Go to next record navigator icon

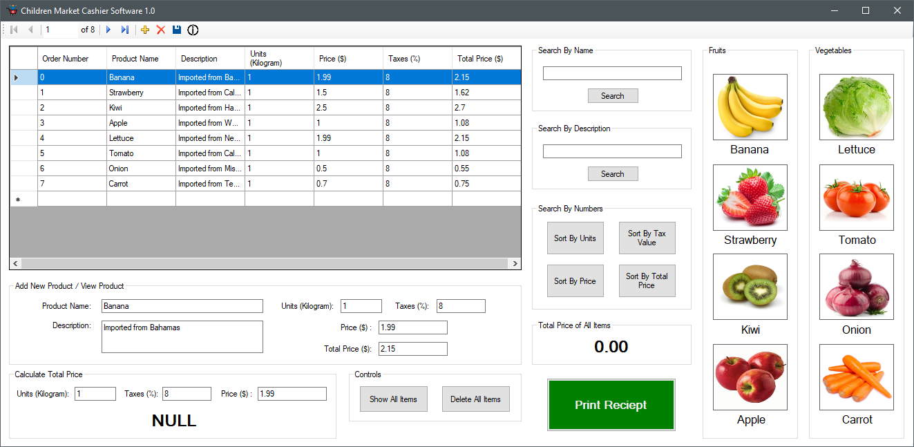point(108,30)
